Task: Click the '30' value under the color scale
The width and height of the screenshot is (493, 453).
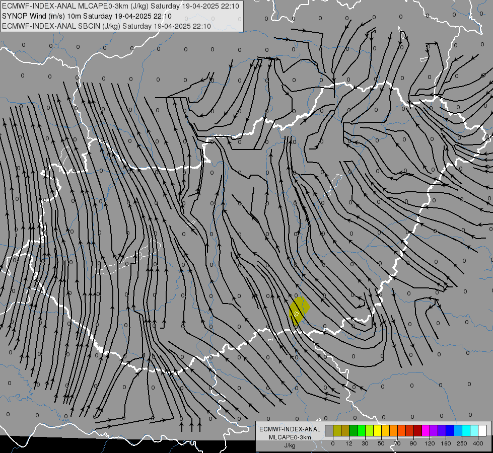Action: point(365,443)
